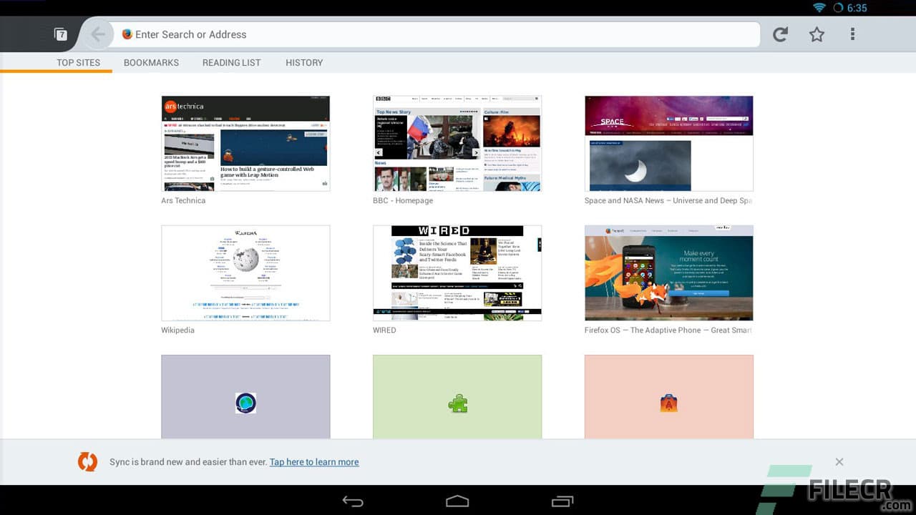
Task: Click the back navigation arrow
Action: tap(98, 34)
